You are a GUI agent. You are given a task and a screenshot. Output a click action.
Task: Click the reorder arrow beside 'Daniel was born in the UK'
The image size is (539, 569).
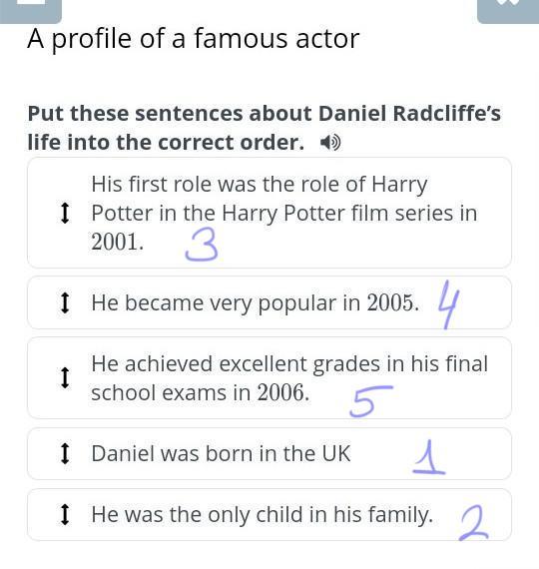[65, 453]
